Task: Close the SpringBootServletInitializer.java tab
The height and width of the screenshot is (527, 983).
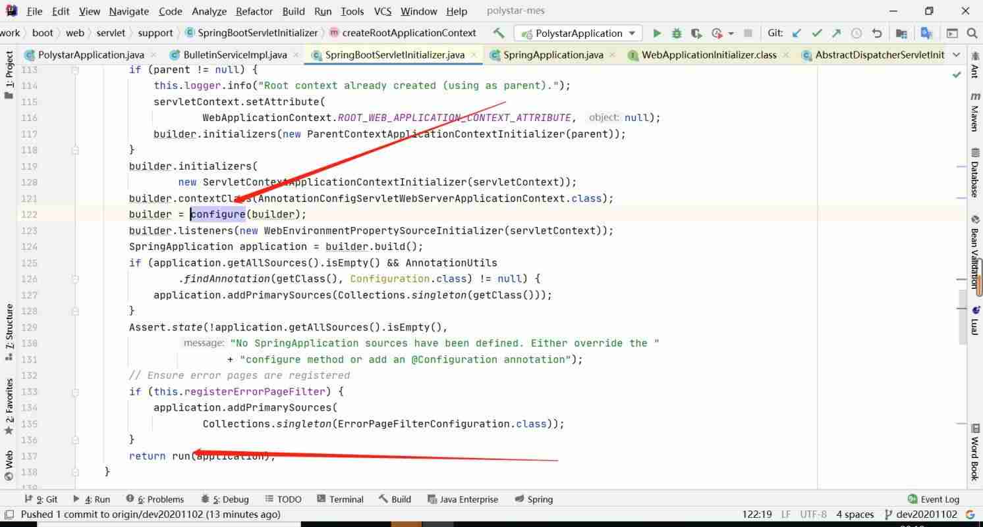Action: [x=474, y=55]
